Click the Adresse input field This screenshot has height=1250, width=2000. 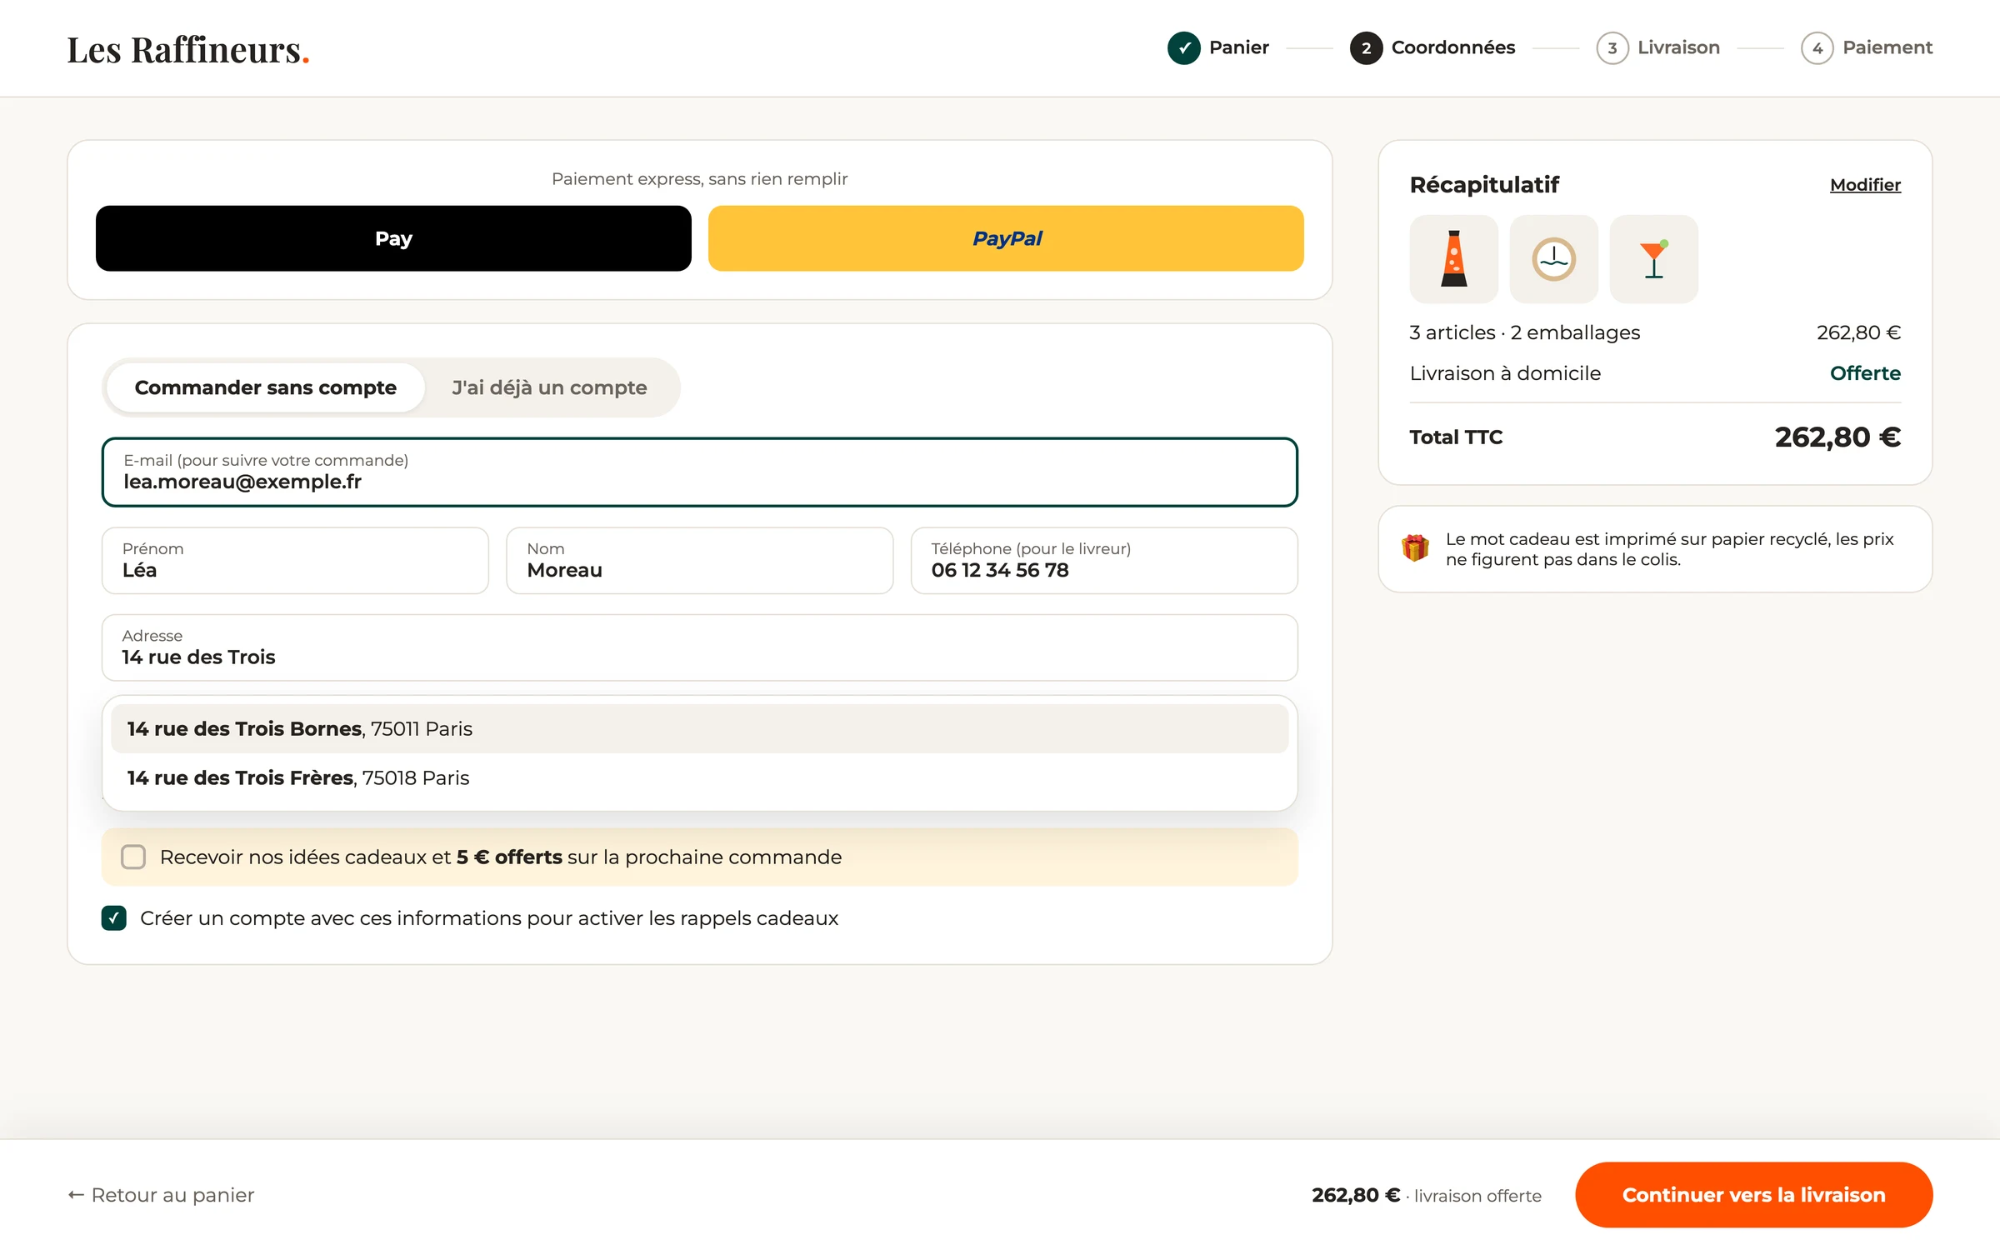click(x=700, y=647)
